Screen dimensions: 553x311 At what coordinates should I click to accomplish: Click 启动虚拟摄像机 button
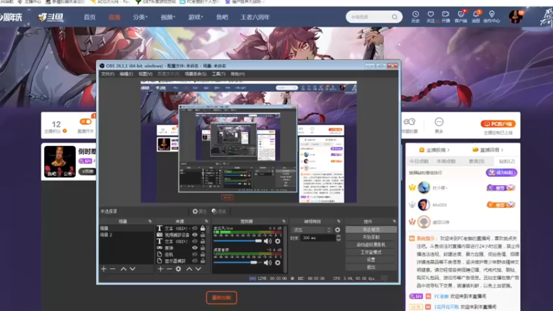click(371, 245)
